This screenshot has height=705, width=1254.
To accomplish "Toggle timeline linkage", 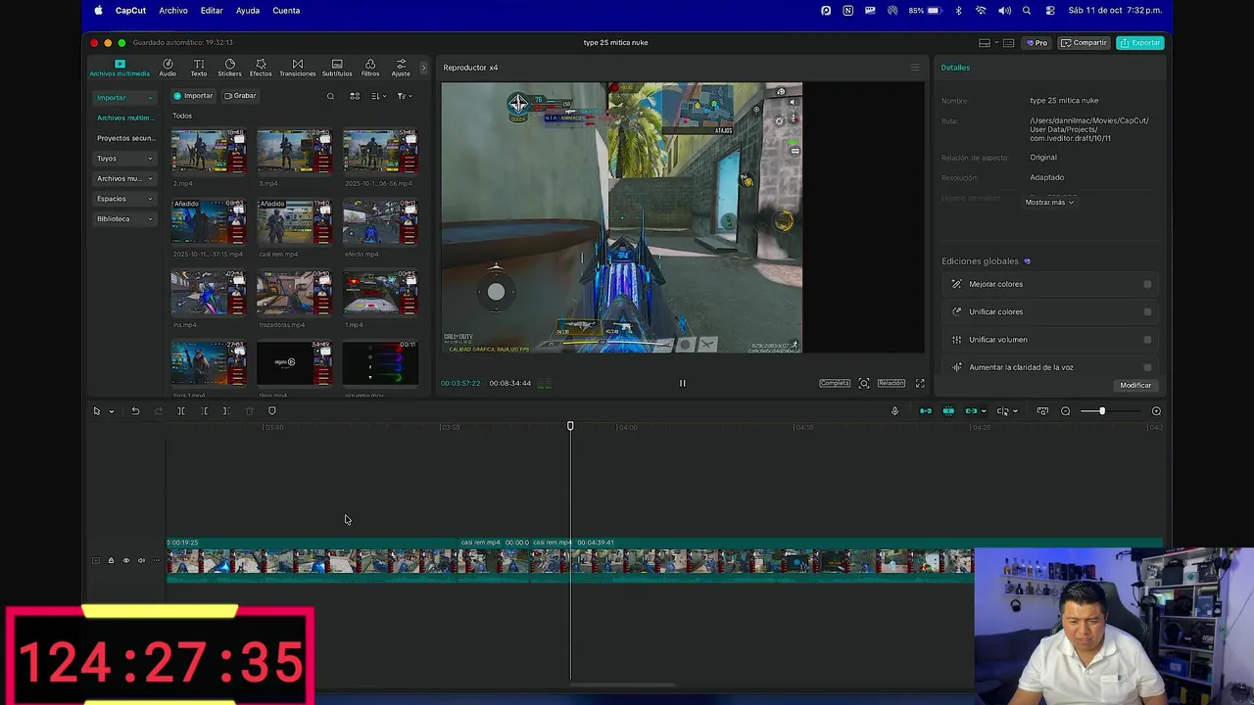I will 971,411.
